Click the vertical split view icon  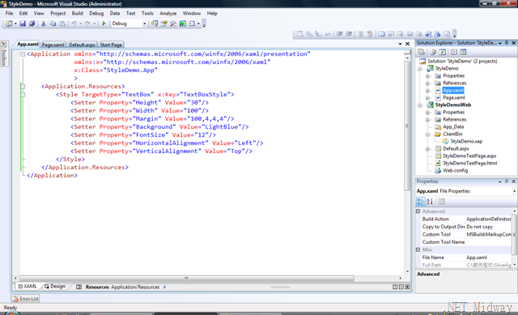[x=395, y=287]
